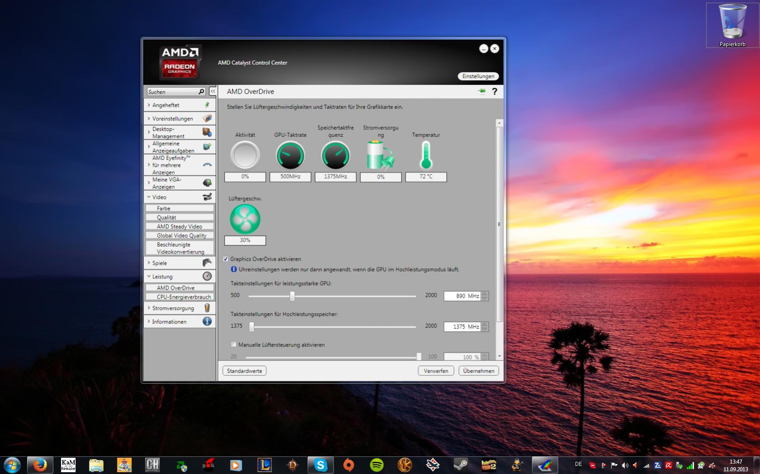Click the 890 MHz value field
Image resolution: width=760 pixels, height=474 pixels.
tap(462, 296)
